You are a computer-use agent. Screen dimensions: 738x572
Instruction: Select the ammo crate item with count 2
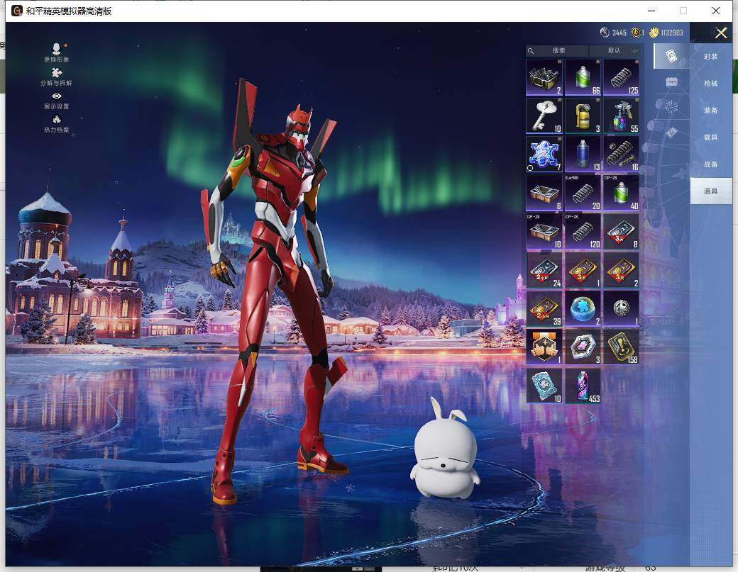[544, 77]
